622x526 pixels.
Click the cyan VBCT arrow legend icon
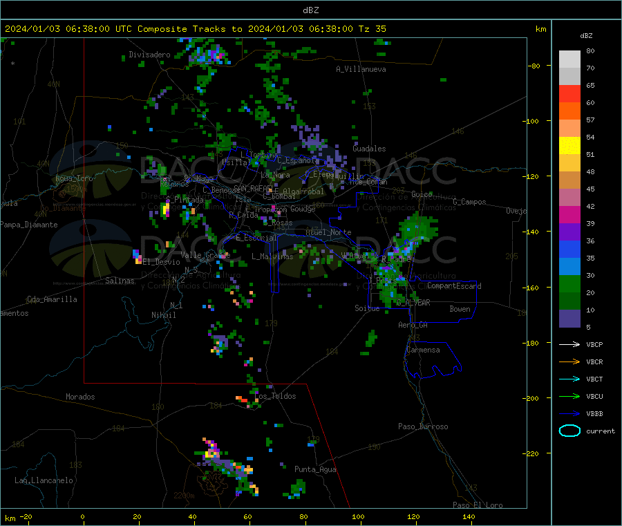[569, 379]
